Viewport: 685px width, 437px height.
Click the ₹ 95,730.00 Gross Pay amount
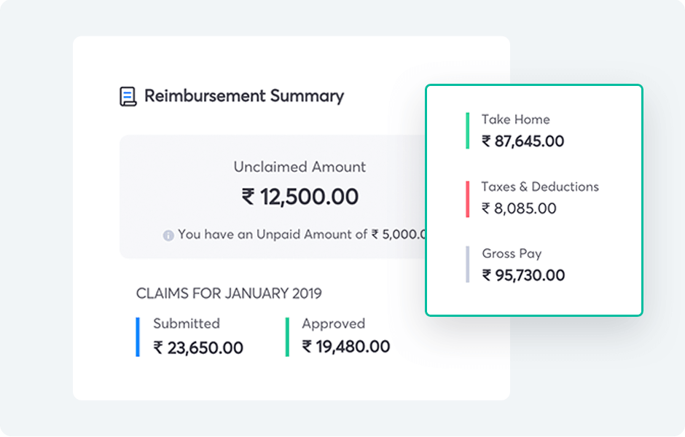coord(523,275)
